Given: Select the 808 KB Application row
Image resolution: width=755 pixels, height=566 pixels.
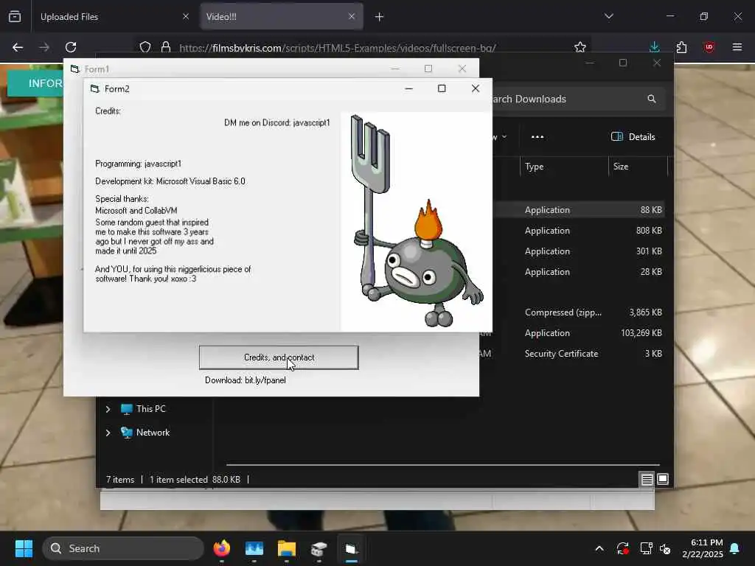Looking at the screenshot, I should [x=579, y=231].
